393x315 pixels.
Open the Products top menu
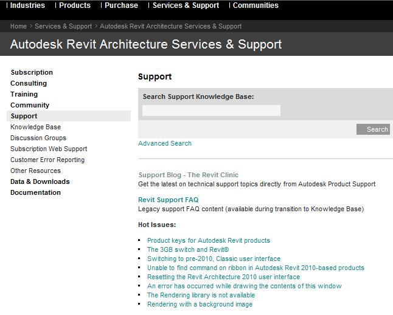pyautogui.click(x=75, y=5)
